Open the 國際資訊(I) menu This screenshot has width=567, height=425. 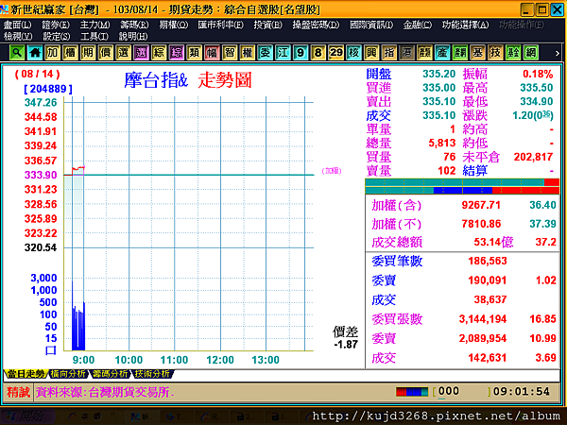point(371,25)
